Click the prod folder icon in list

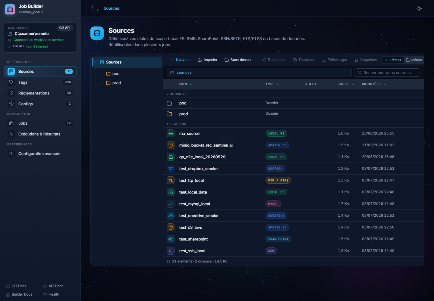(169, 114)
